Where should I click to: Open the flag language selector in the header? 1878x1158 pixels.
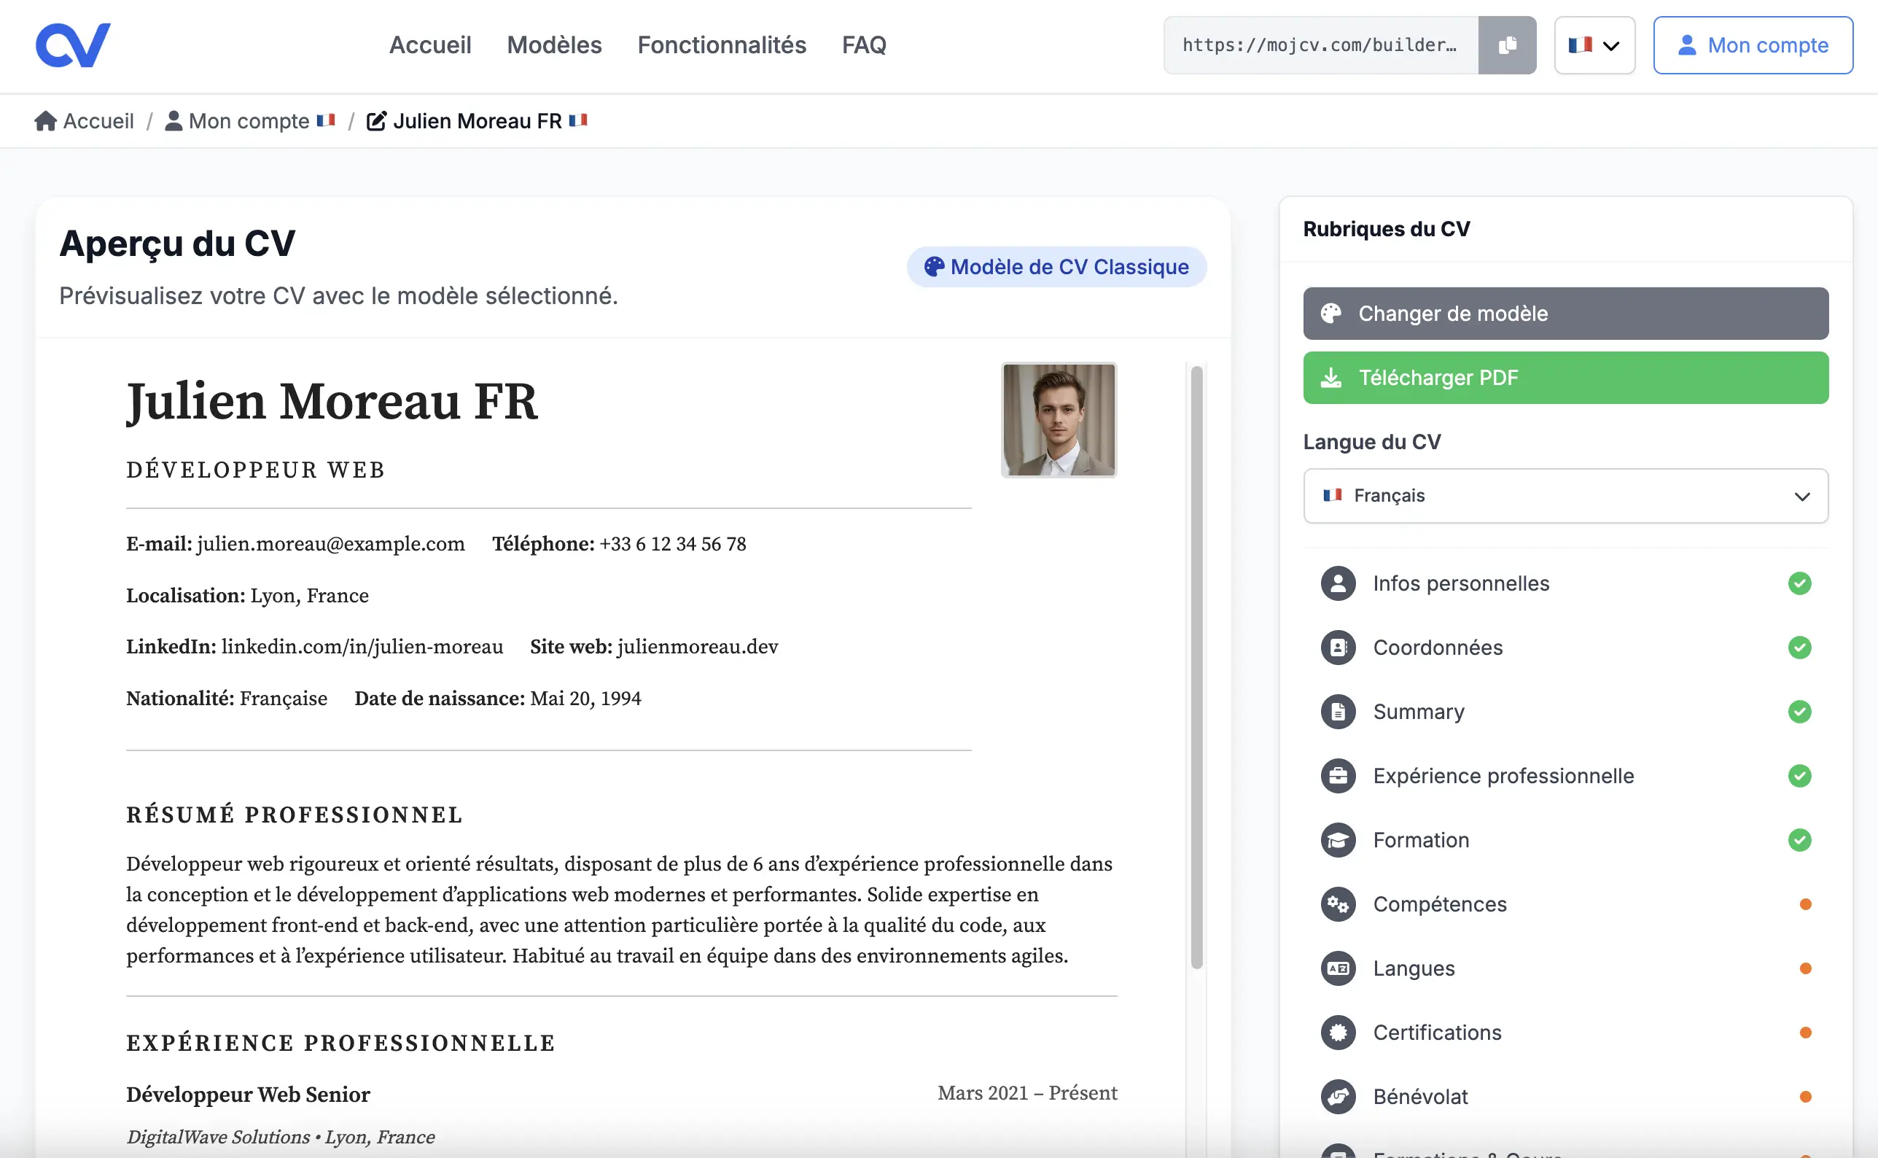tap(1593, 44)
